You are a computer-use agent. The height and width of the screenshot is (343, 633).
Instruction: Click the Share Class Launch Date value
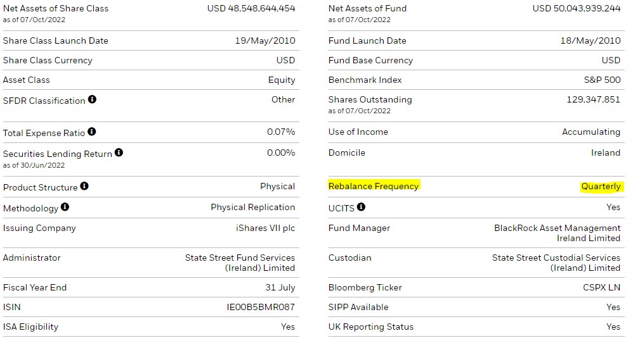click(x=264, y=41)
